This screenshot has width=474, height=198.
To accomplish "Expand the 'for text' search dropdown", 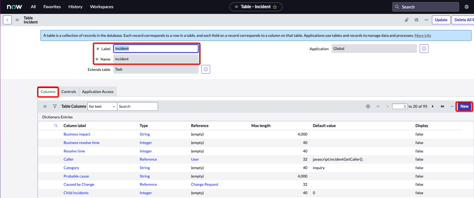I will (102, 106).
